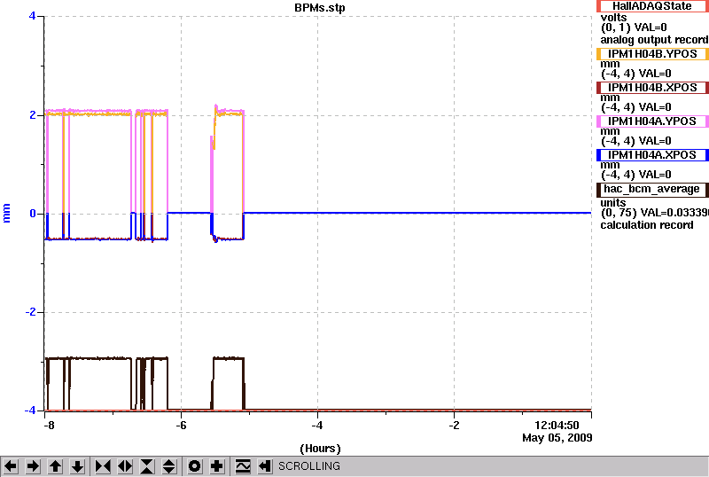Image resolution: width=709 pixels, height=477 pixels.
Task: Click the BPMs.stp graph title
Action: (x=320, y=8)
